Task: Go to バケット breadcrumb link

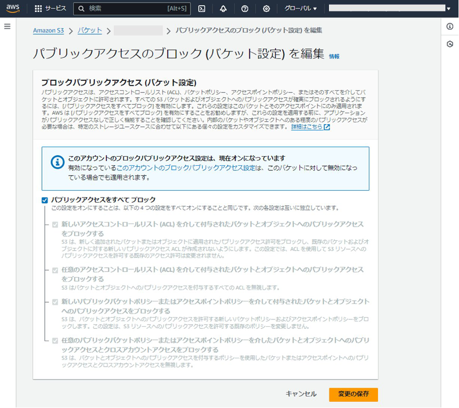Action: coord(90,30)
